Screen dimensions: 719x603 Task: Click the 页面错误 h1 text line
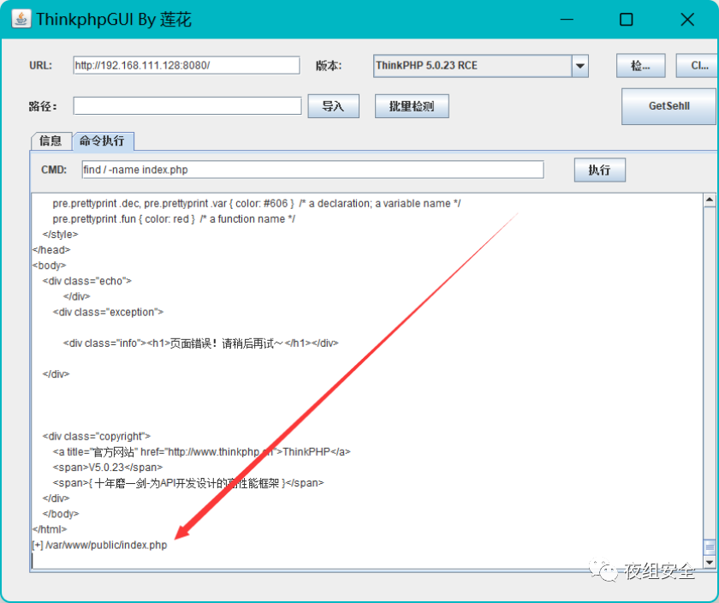pos(201,343)
